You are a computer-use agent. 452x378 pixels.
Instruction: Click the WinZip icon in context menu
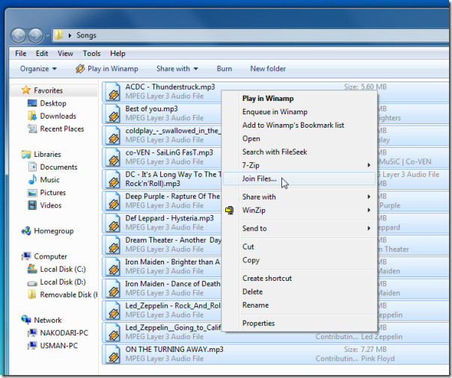pos(230,210)
